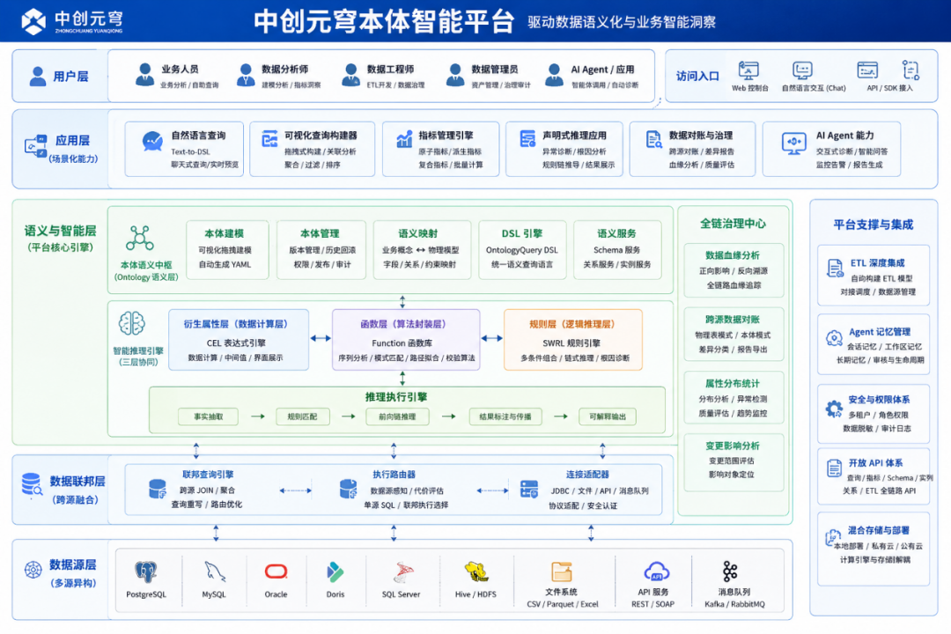Click the MySQL dolphin icon
951x634 pixels.
(214, 572)
